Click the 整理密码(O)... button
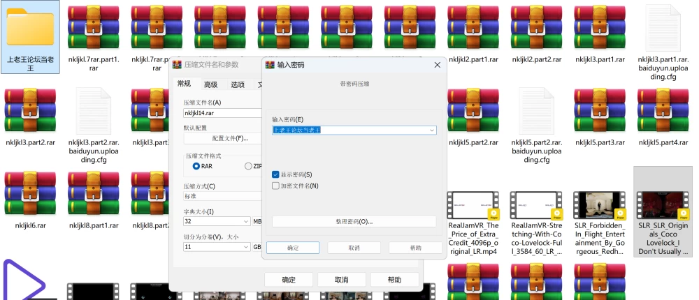 point(354,221)
